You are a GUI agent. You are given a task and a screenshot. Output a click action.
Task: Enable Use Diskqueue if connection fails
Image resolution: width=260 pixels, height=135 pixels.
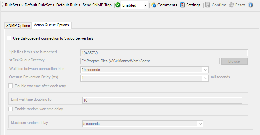[9, 38]
